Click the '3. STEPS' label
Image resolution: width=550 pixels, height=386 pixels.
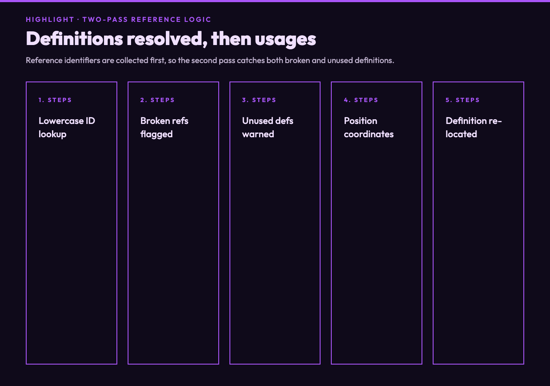point(260,100)
